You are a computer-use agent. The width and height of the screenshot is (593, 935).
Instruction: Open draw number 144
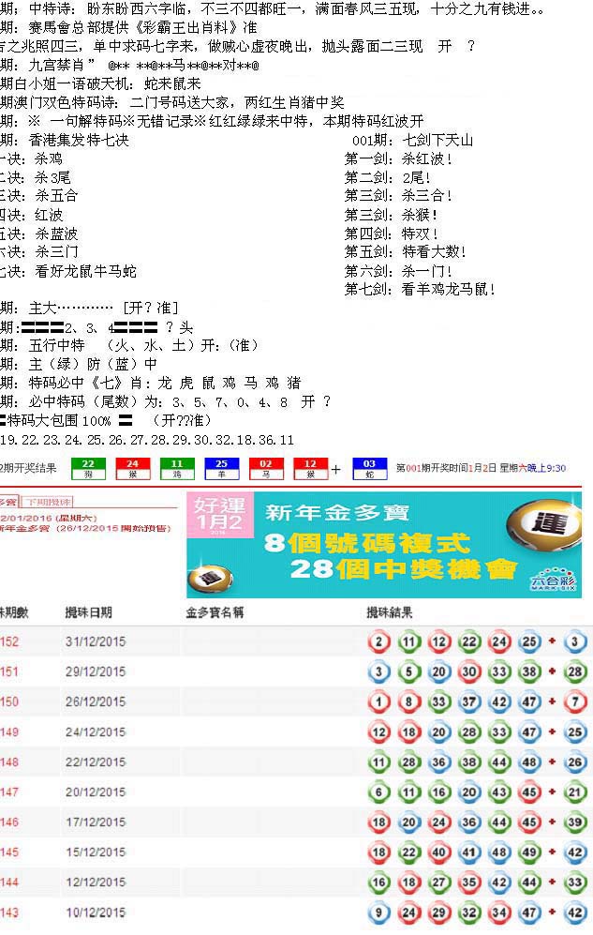[9, 882]
